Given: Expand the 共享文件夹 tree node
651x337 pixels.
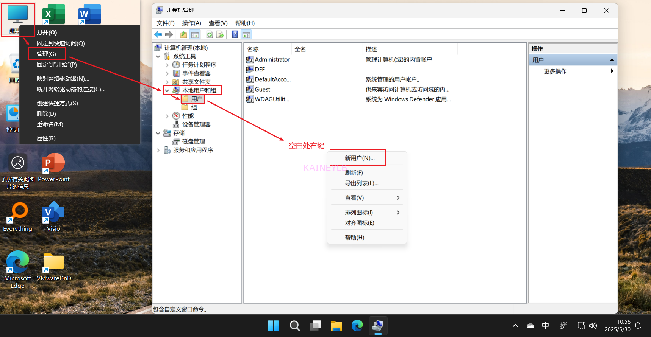Looking at the screenshot, I should point(167,82).
